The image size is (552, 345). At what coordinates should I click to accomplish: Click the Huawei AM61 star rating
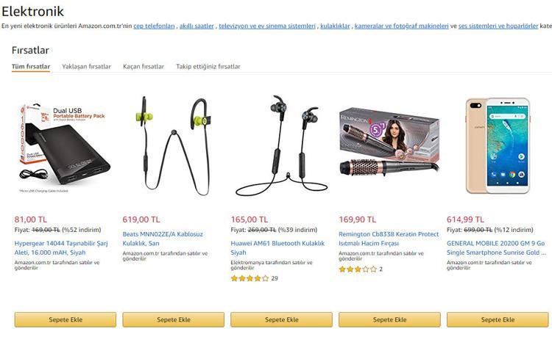[250, 278]
